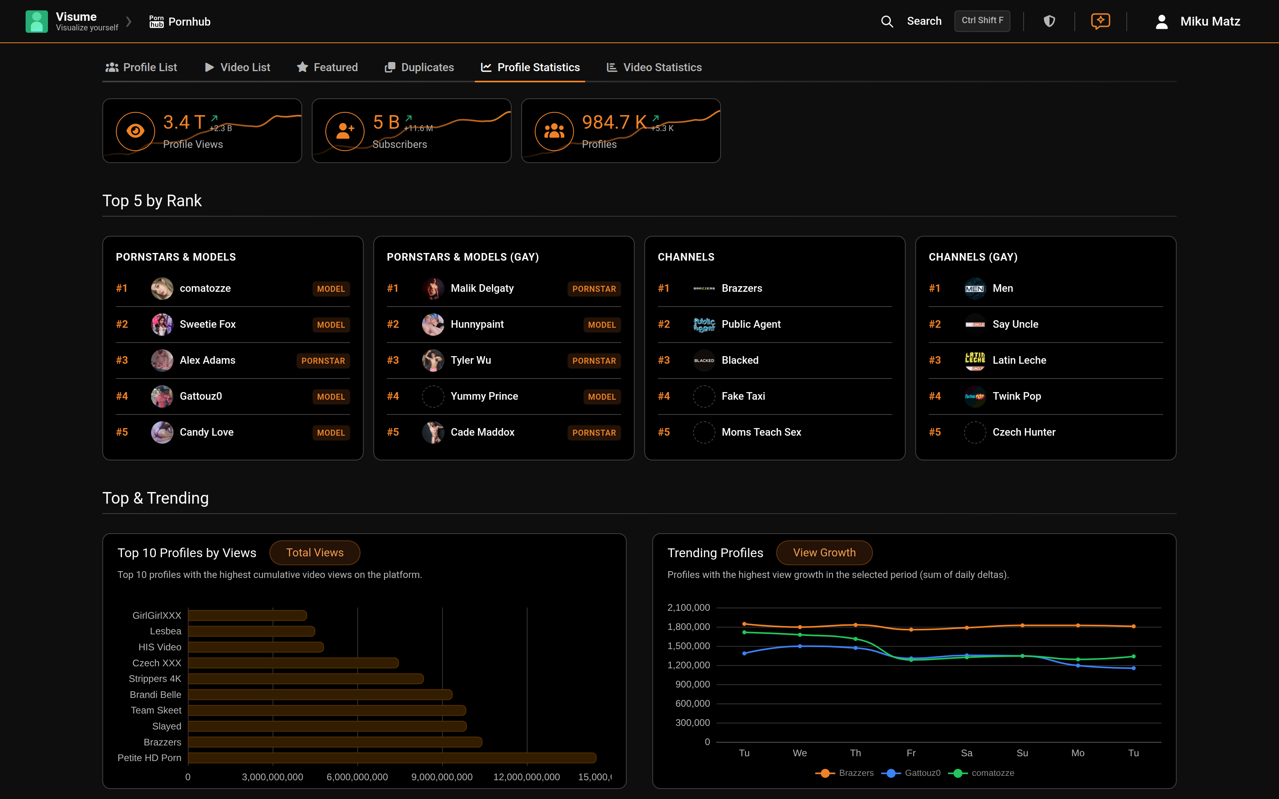Image resolution: width=1279 pixels, height=799 pixels.
Task: Click the PORNSTAR badge next to Tyler Wu
Action: (x=594, y=361)
